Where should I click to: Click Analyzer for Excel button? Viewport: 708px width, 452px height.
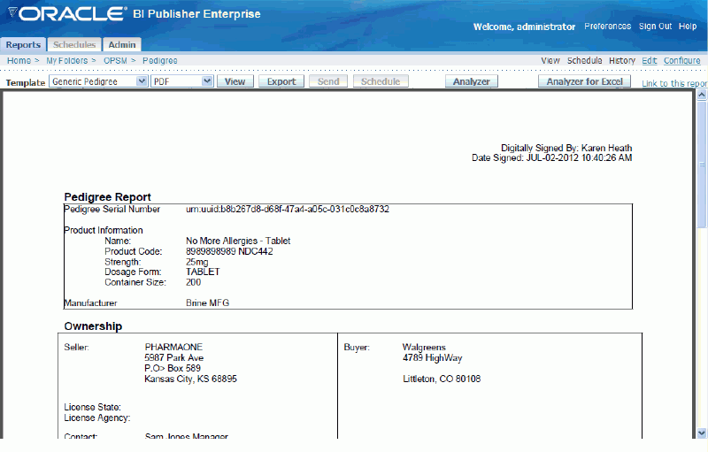click(x=584, y=81)
